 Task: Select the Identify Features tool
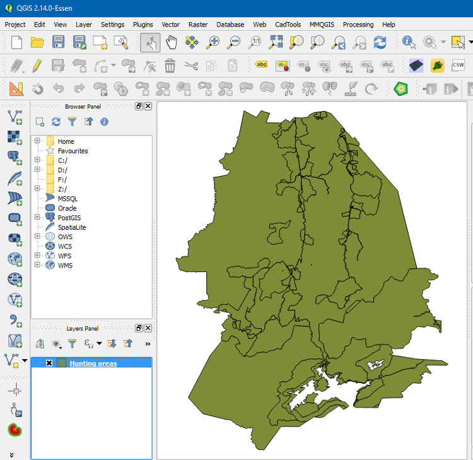click(x=409, y=42)
